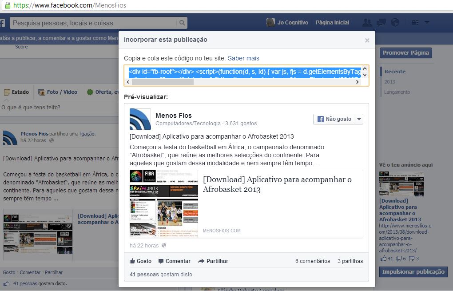This screenshot has height=291, width=453.
Task: Click the há 22 horas timestamp on the background post
Action: (x=33, y=141)
